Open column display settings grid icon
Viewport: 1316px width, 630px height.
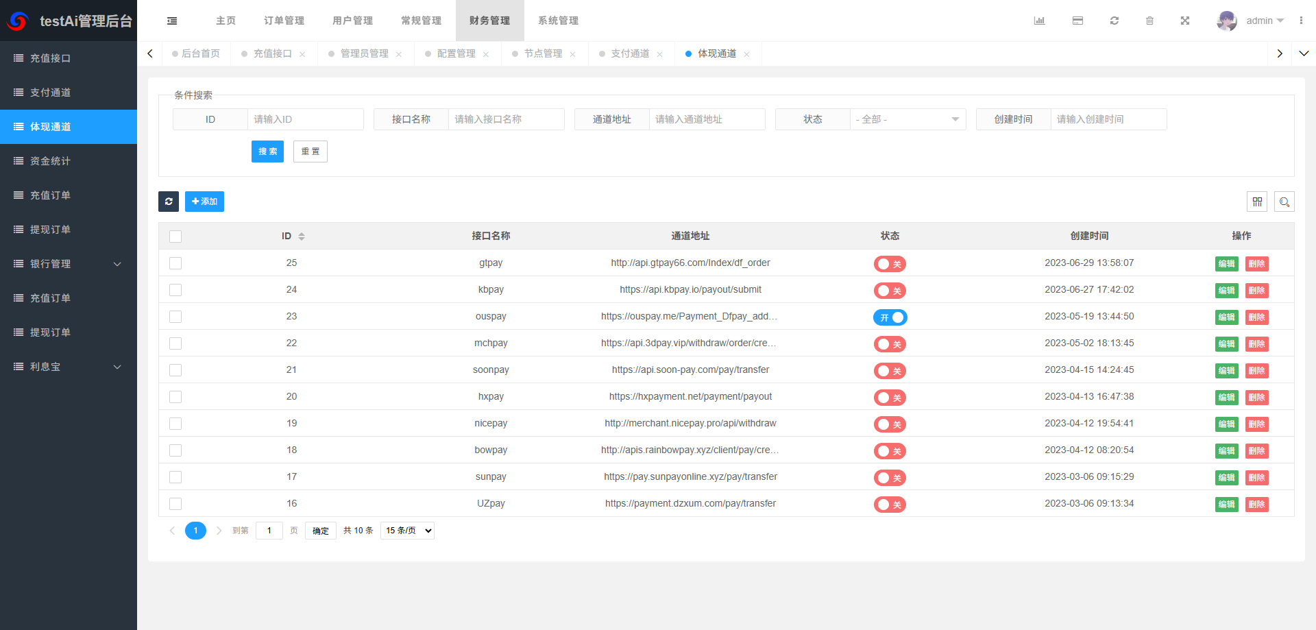pos(1258,201)
